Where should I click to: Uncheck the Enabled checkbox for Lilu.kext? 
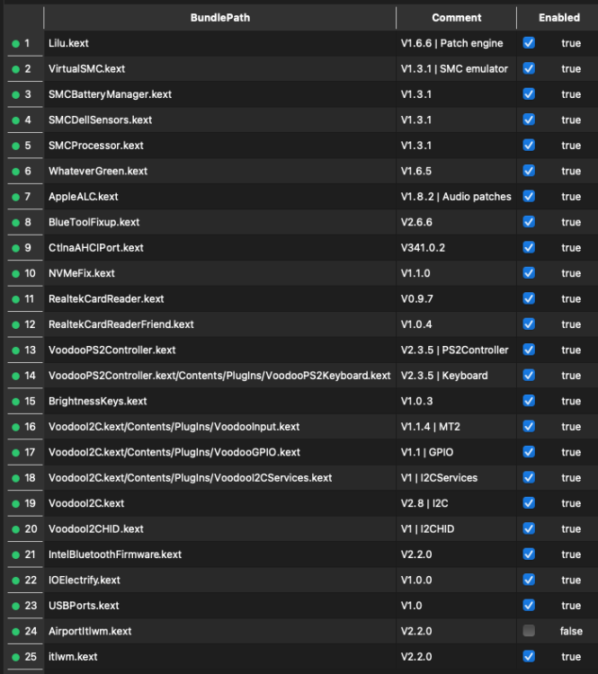point(529,43)
